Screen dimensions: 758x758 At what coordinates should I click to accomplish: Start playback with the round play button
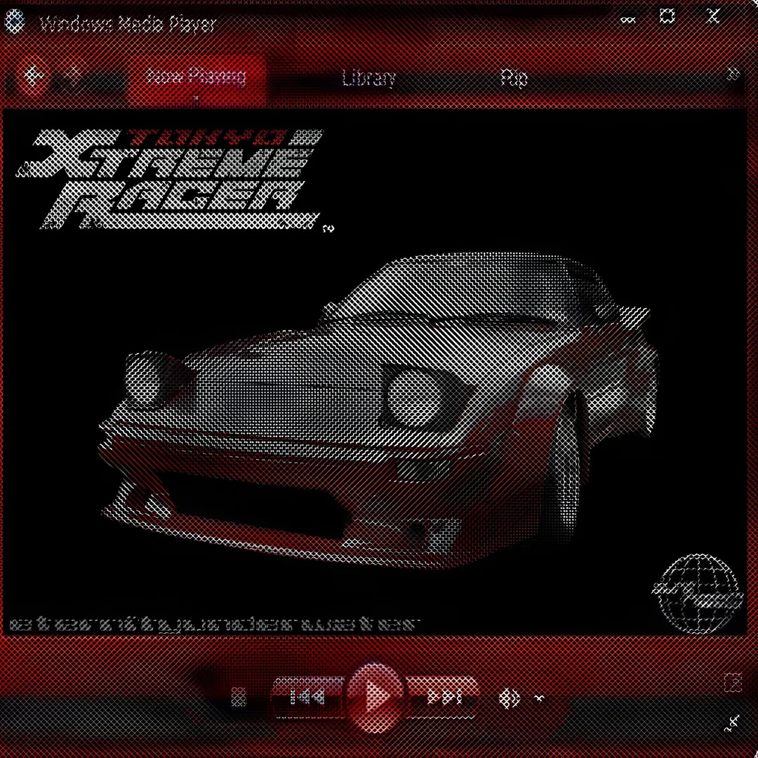coord(375,696)
